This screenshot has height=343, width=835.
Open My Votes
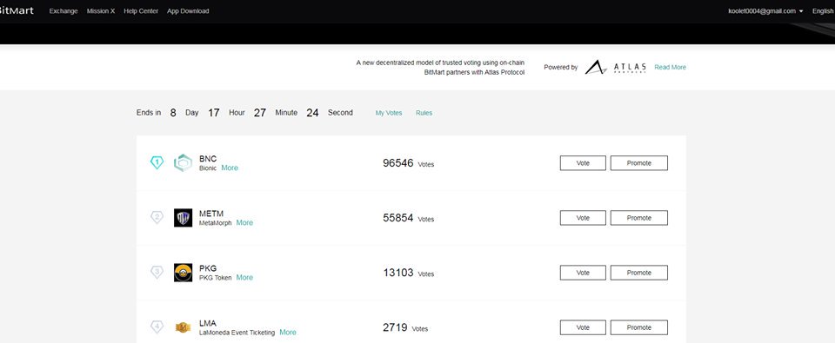(x=389, y=113)
